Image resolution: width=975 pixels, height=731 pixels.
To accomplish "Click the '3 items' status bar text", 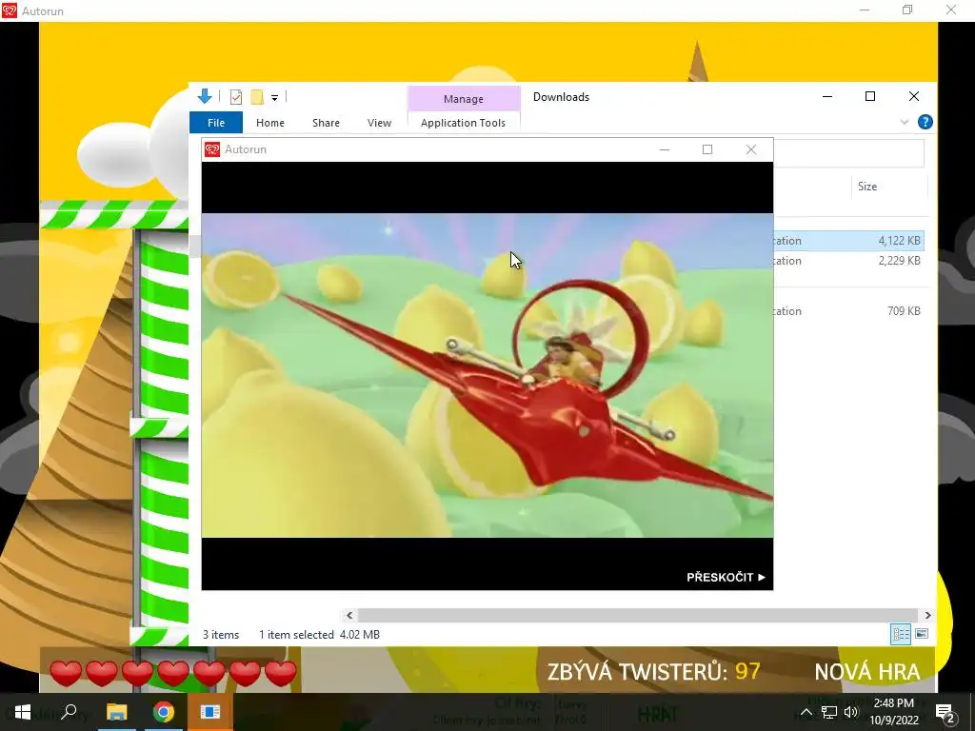I will click(x=221, y=635).
